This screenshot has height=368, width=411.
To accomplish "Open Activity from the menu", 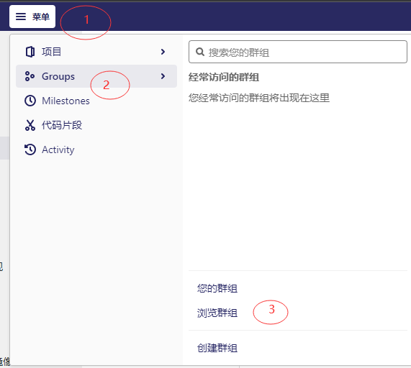I will pos(96,149).
